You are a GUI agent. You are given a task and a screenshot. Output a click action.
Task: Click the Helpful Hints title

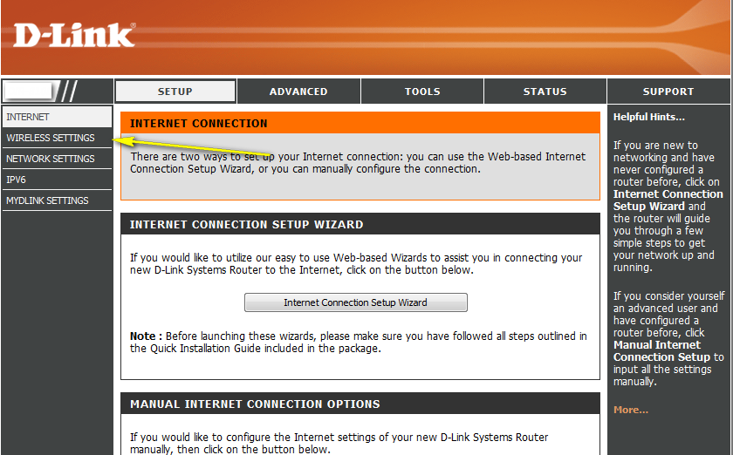(648, 117)
